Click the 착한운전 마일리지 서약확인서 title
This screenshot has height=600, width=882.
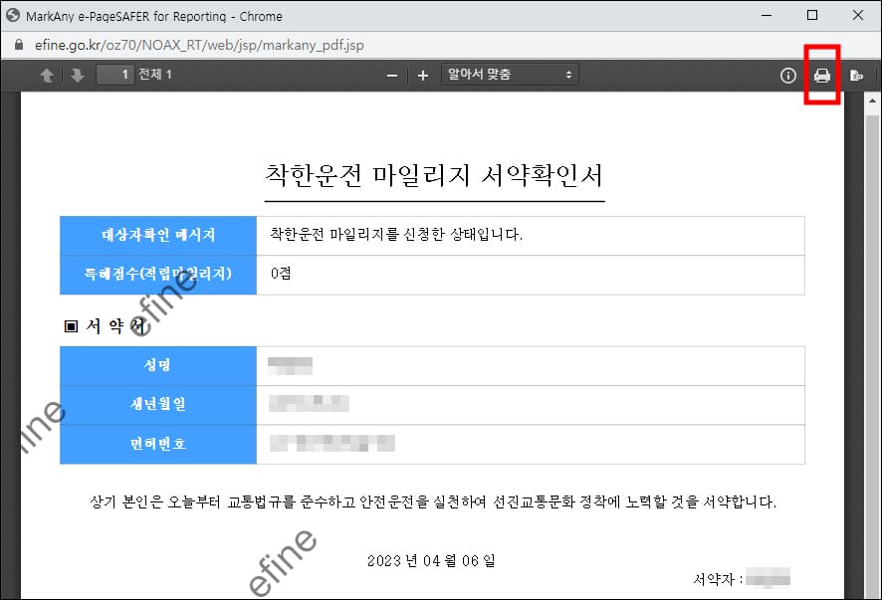pos(432,175)
